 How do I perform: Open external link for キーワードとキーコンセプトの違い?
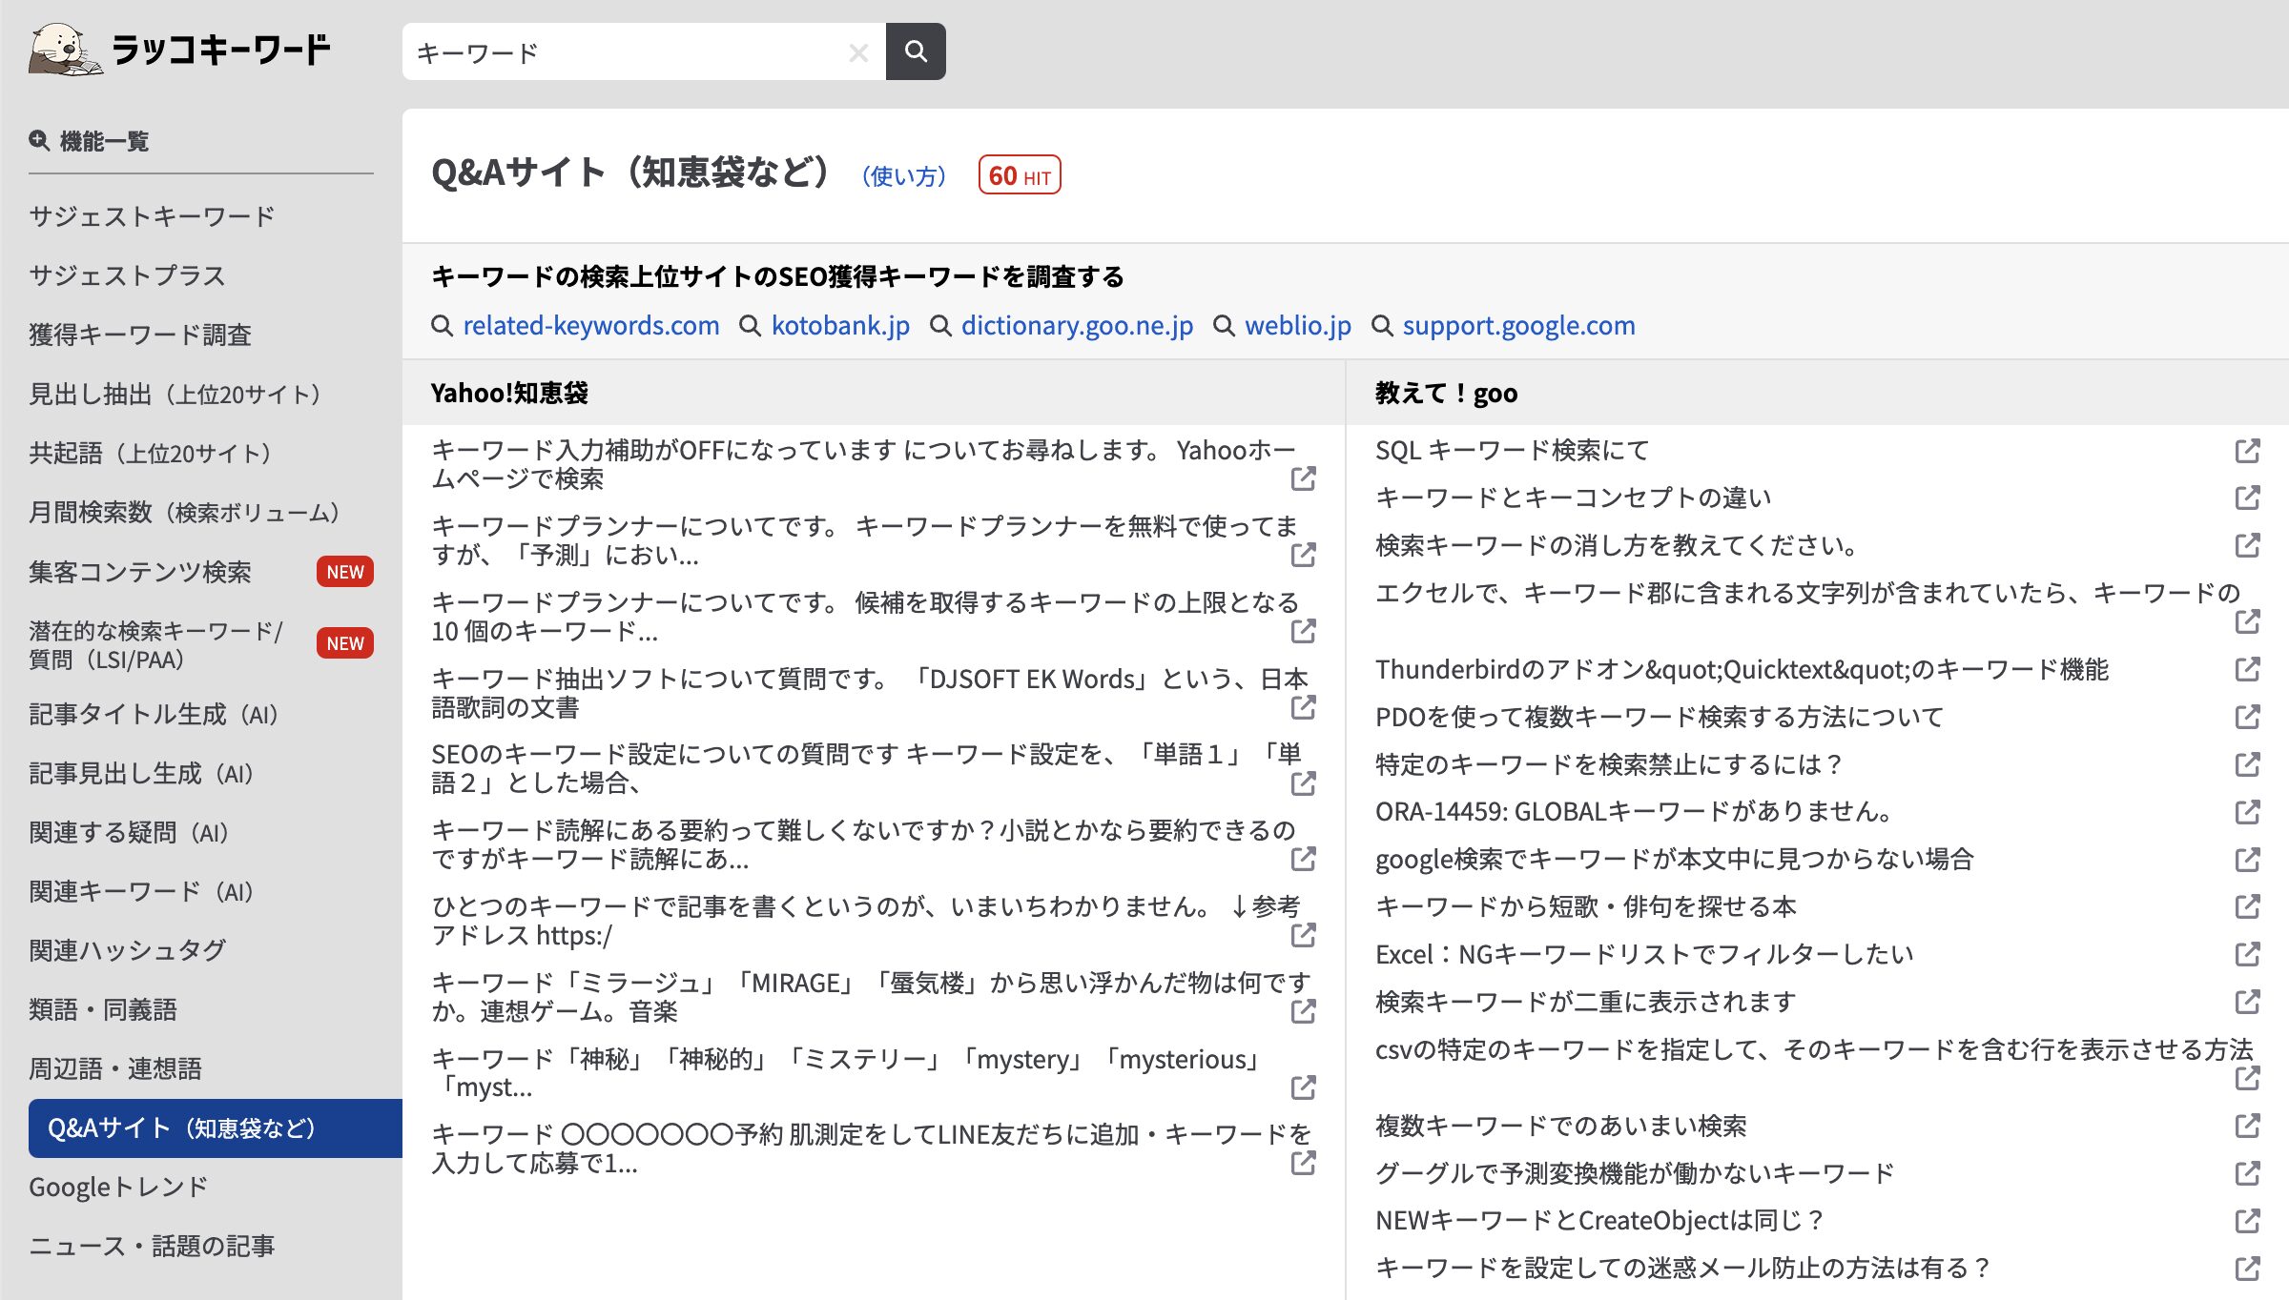click(x=2247, y=498)
